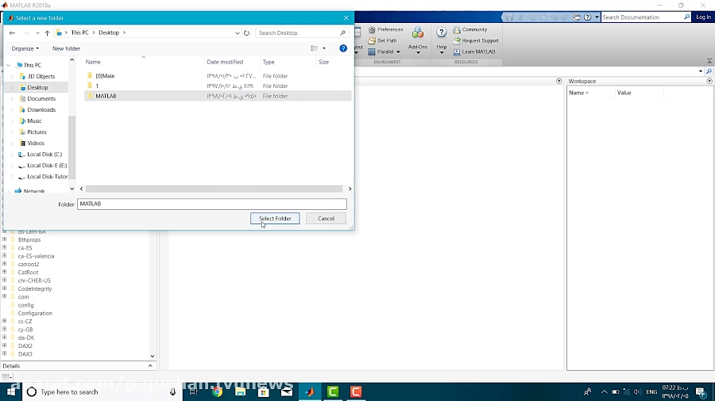This screenshot has width=715, height=401.
Task: Expand the Details panel in MATLAB
Action: 150,366
